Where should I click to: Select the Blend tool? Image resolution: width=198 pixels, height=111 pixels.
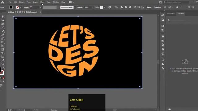(x=3, y=53)
